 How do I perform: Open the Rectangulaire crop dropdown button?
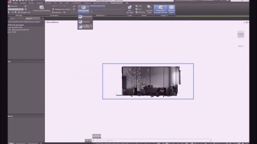click(x=84, y=9)
